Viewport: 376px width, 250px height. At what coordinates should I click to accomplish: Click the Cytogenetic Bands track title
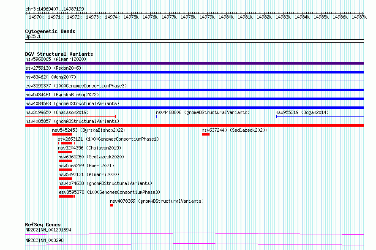pos(50,31)
